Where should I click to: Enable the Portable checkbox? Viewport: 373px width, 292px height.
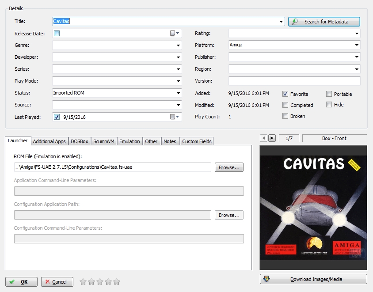329,94
